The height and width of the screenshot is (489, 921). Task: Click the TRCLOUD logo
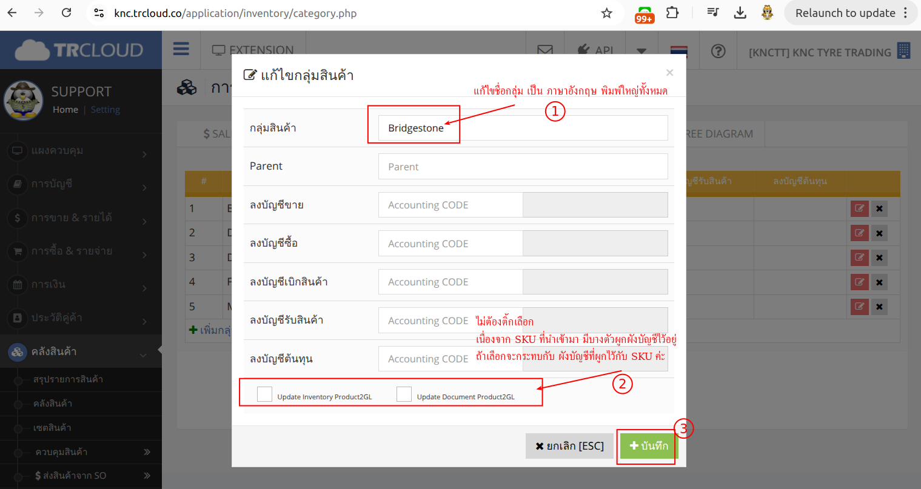click(79, 50)
